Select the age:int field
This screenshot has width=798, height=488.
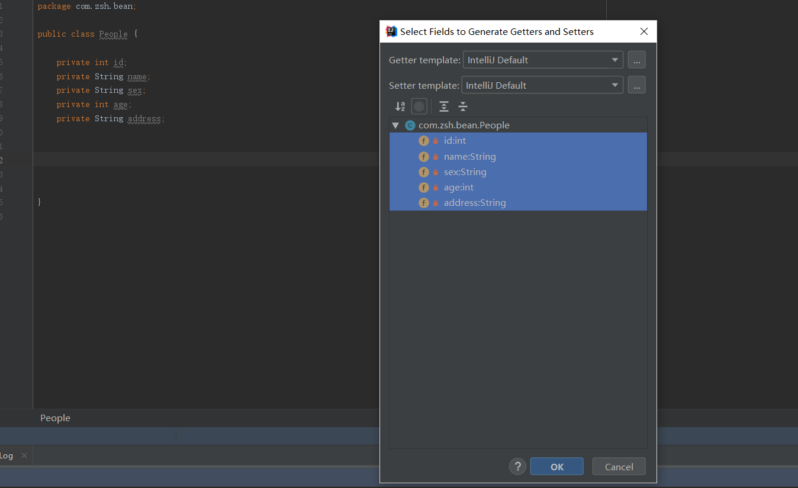[x=518, y=188]
